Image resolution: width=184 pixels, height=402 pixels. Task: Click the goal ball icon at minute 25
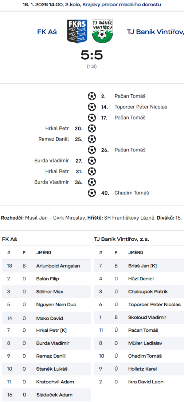(91, 139)
